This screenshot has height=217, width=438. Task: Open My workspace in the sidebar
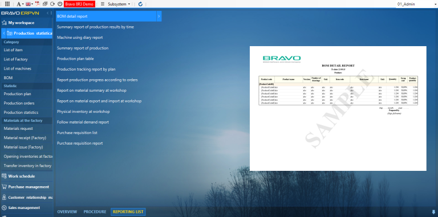click(x=21, y=23)
